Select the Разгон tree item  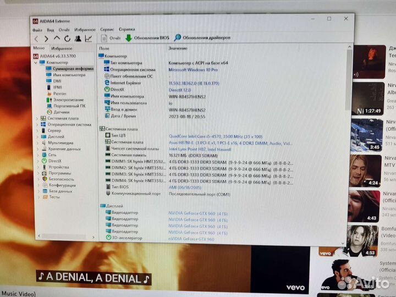click(57, 94)
